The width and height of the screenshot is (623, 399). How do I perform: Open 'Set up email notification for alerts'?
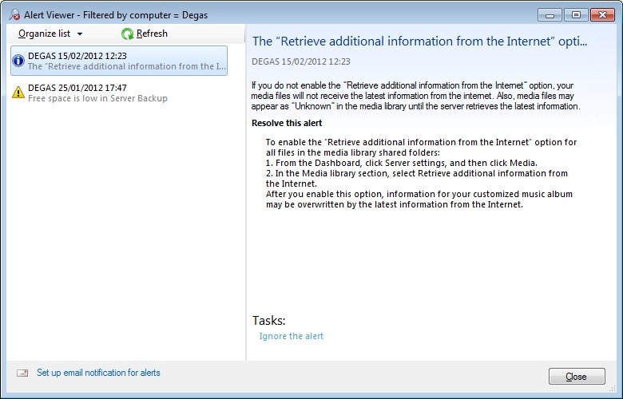point(98,373)
